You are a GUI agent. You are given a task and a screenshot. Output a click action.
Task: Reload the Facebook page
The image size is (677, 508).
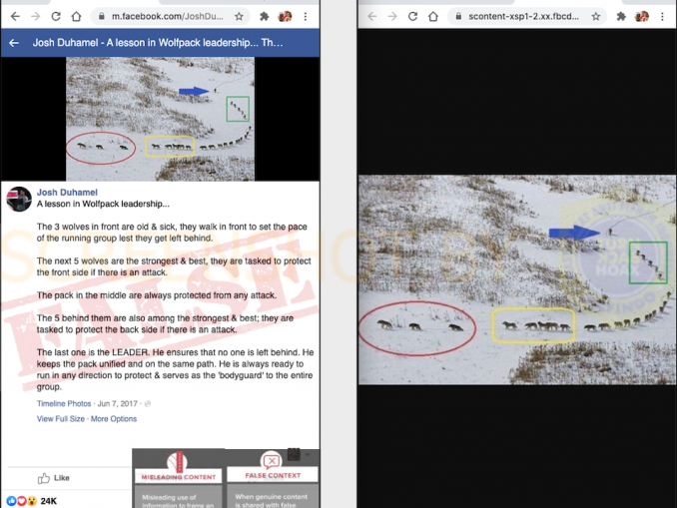(x=56, y=16)
